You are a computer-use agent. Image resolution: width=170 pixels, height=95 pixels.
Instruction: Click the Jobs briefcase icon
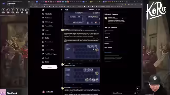(43, 46)
